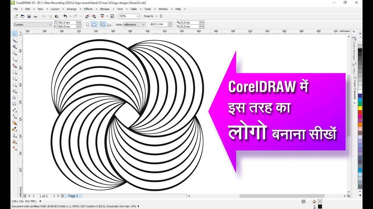Screen dimensions: 373x209
Task: Open the File menu
Action: click(x=16, y=9)
